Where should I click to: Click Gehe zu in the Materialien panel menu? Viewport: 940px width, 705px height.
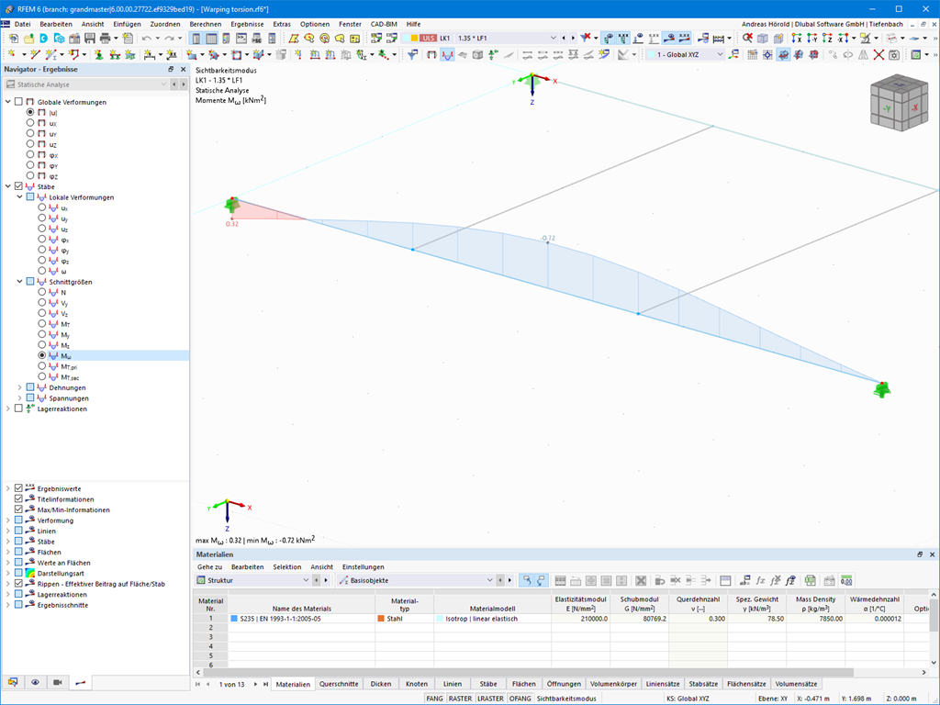(210, 566)
